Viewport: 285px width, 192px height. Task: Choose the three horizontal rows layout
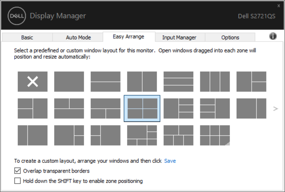tap(178, 82)
